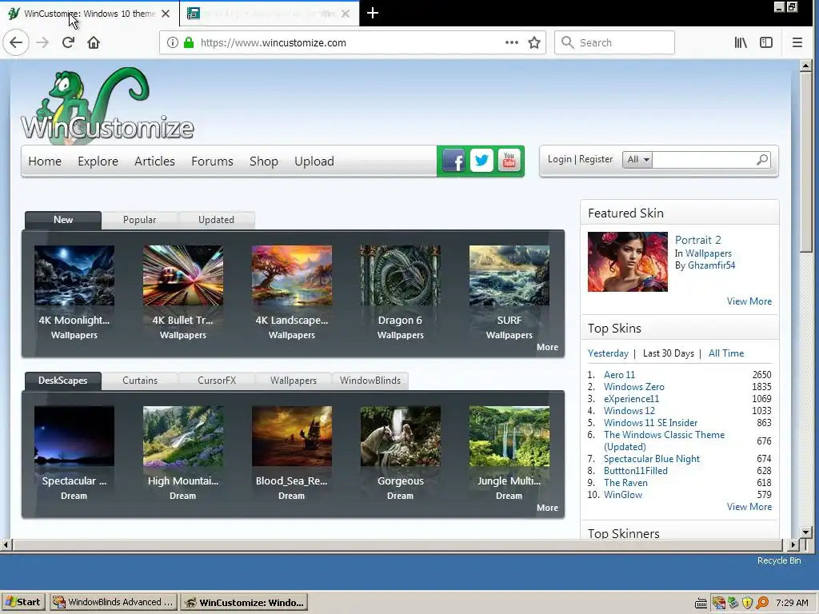
Task: Go back with the browser back arrow
Action: 16,42
